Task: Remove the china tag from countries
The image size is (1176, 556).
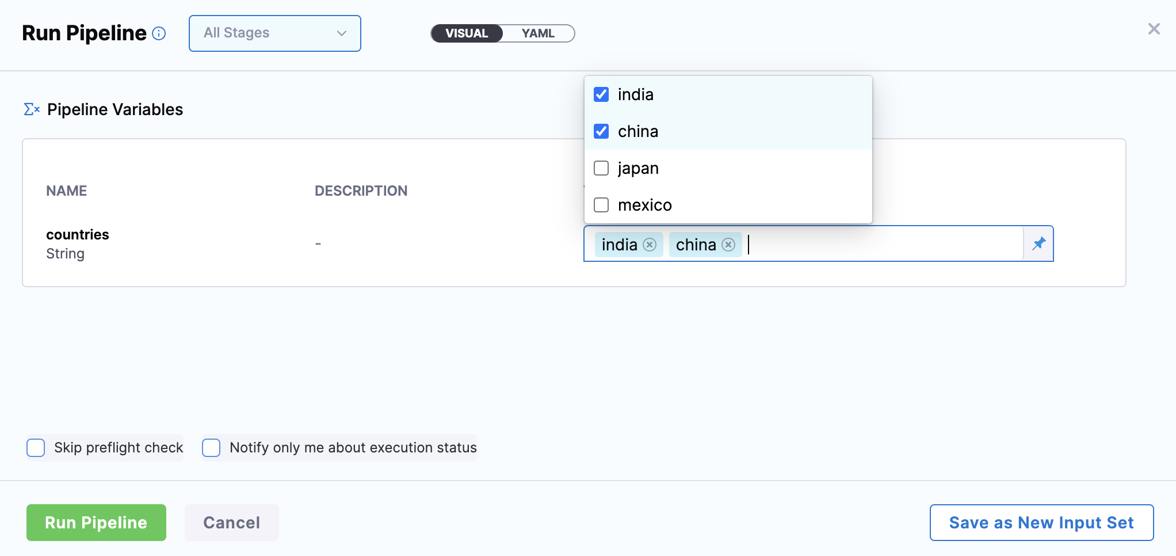Action: tap(728, 245)
